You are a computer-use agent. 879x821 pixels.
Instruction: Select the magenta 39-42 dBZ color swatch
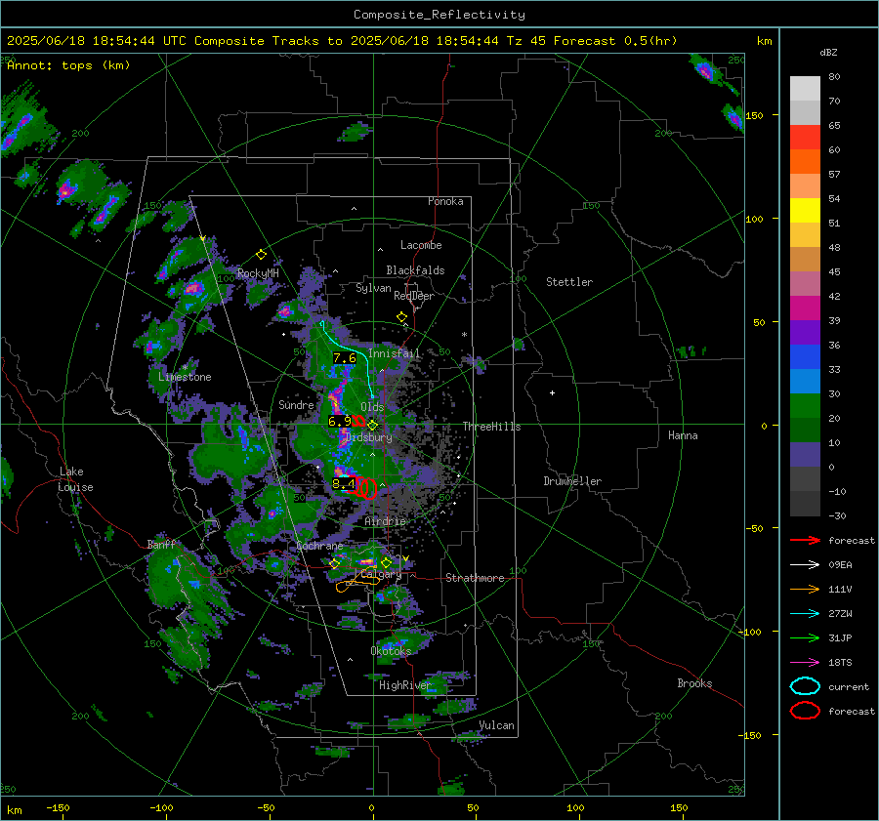[805, 308]
